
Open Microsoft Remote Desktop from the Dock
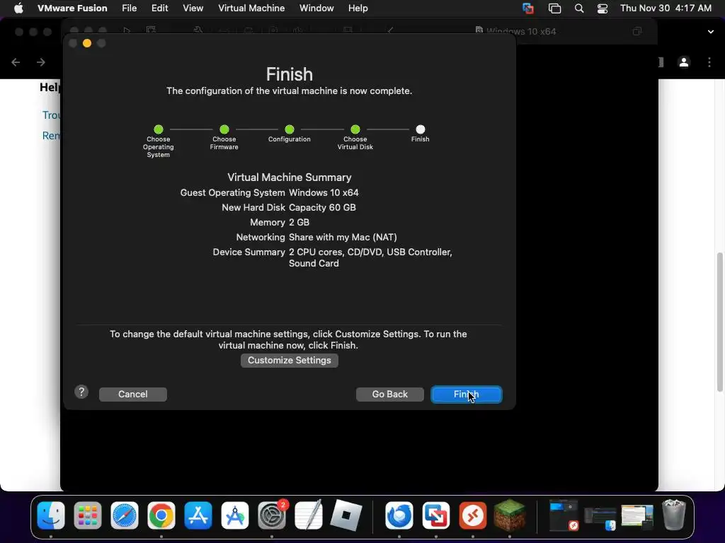(x=472, y=515)
